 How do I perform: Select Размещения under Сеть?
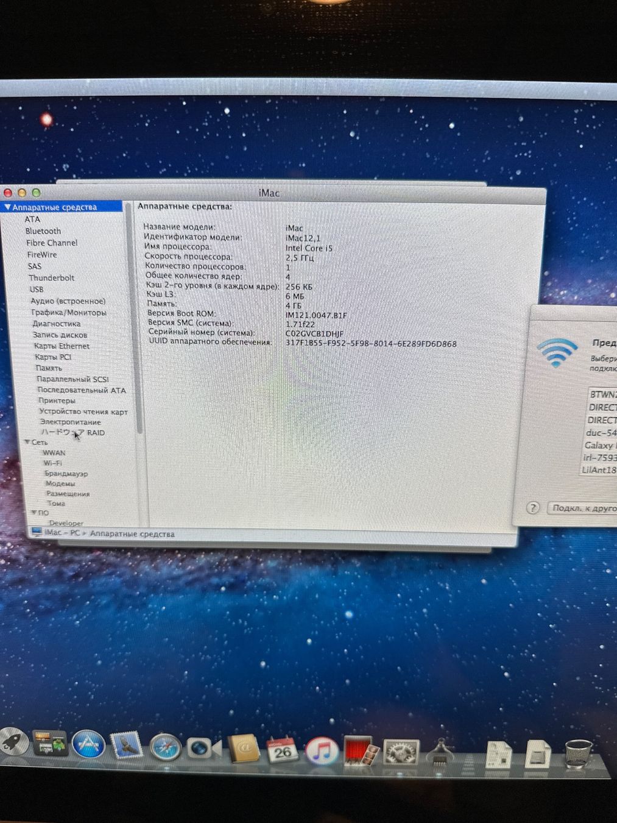pos(68,494)
